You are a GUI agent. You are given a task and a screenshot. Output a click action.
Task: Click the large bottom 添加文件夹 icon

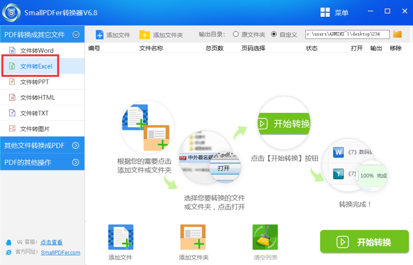tap(193, 237)
